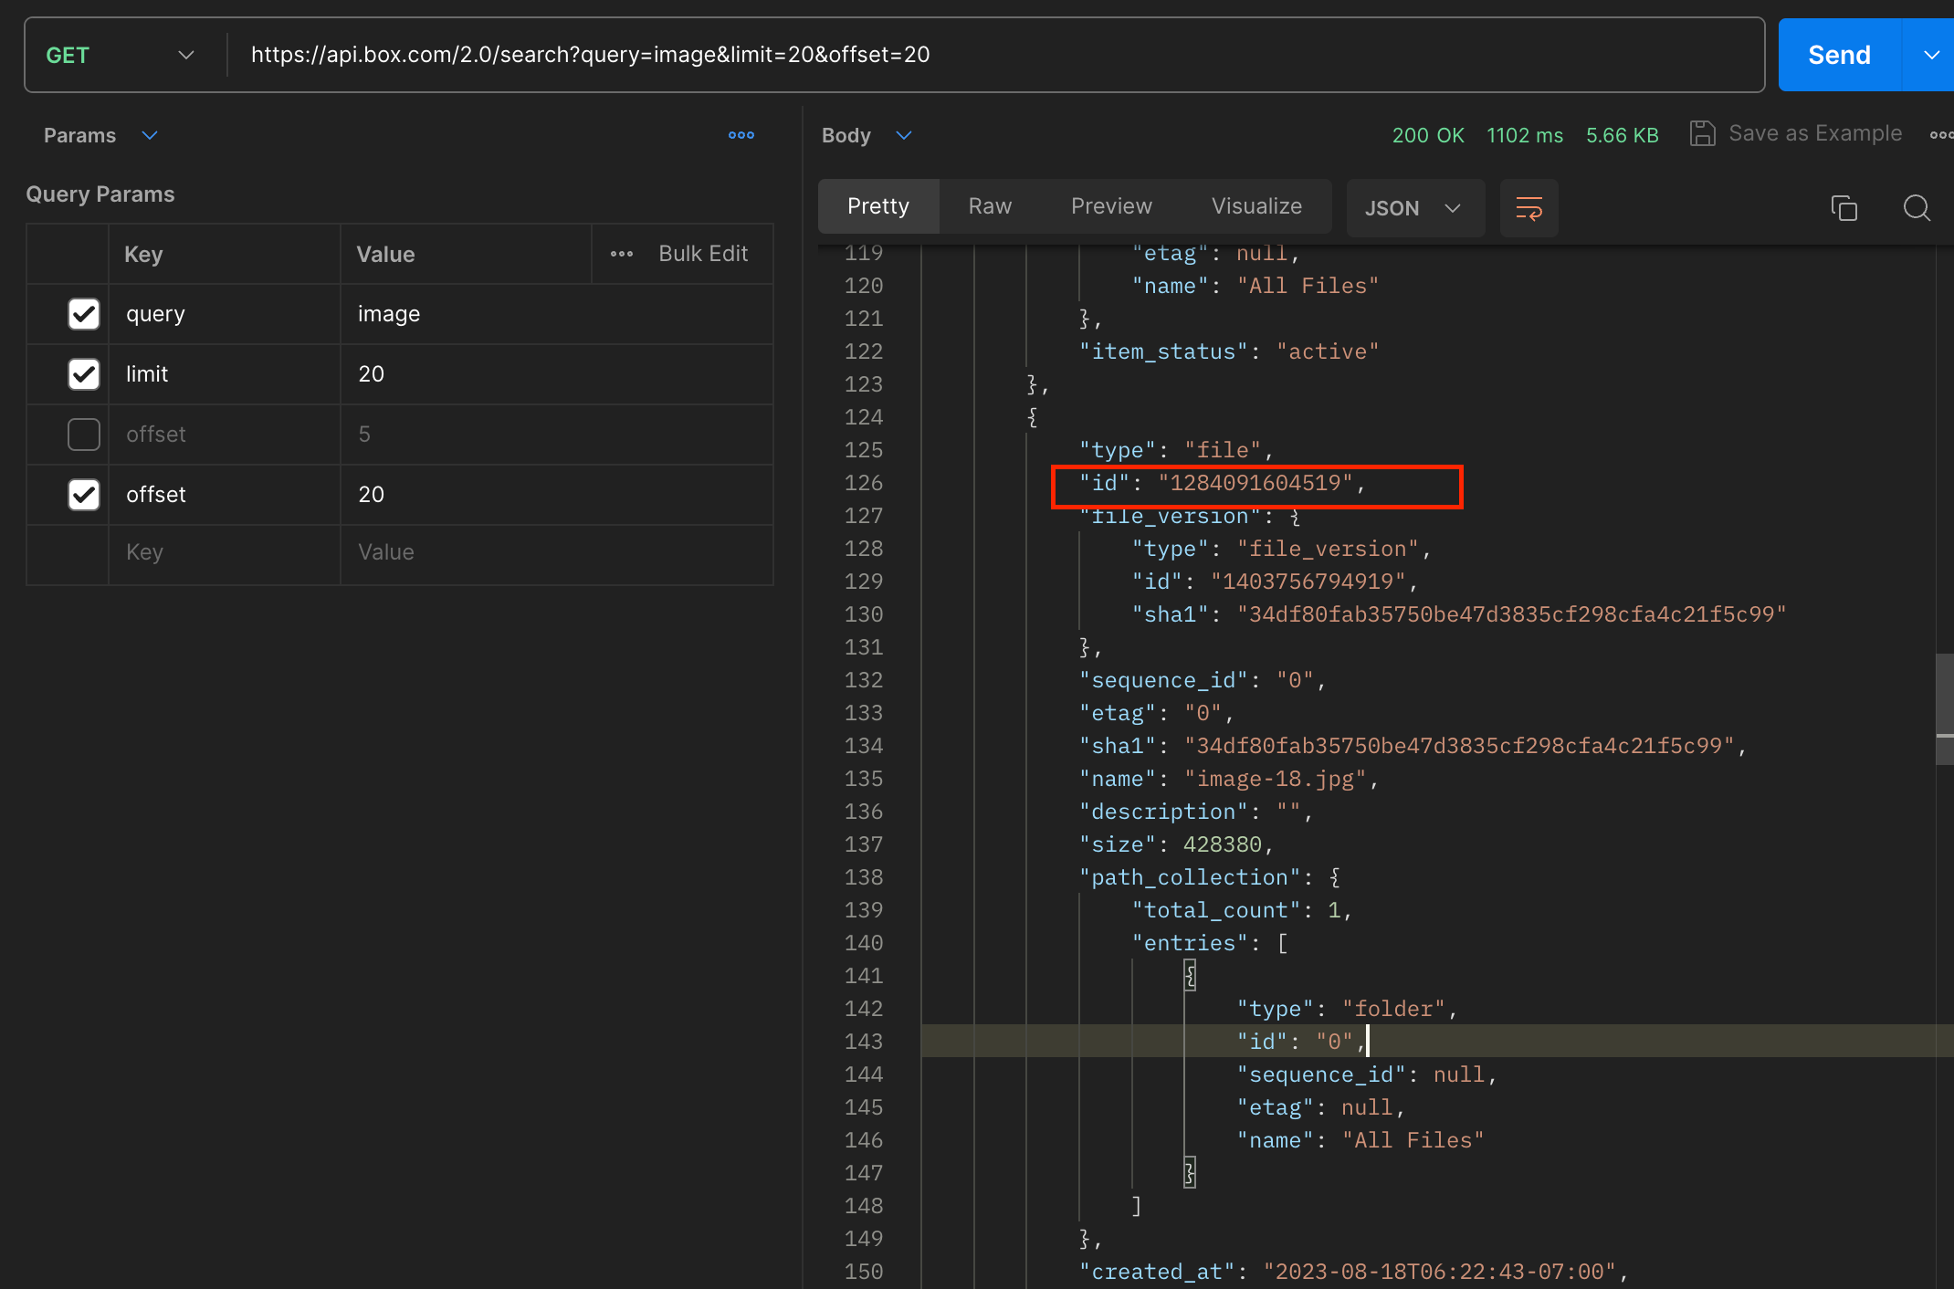Viewport: 1954px width, 1289px height.
Task: Click the Send button
Action: coord(1839,55)
